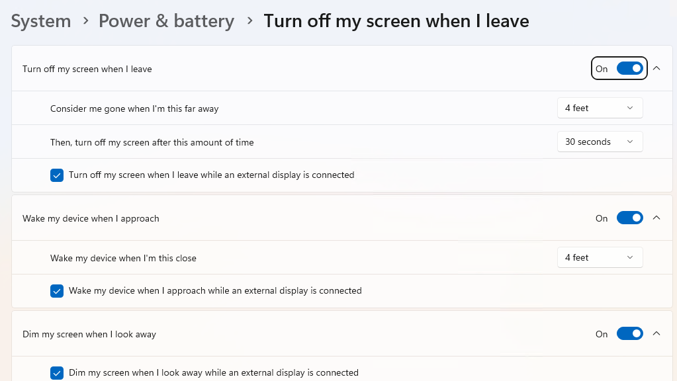Disable 'Wake my device when I approach' switch

point(629,218)
